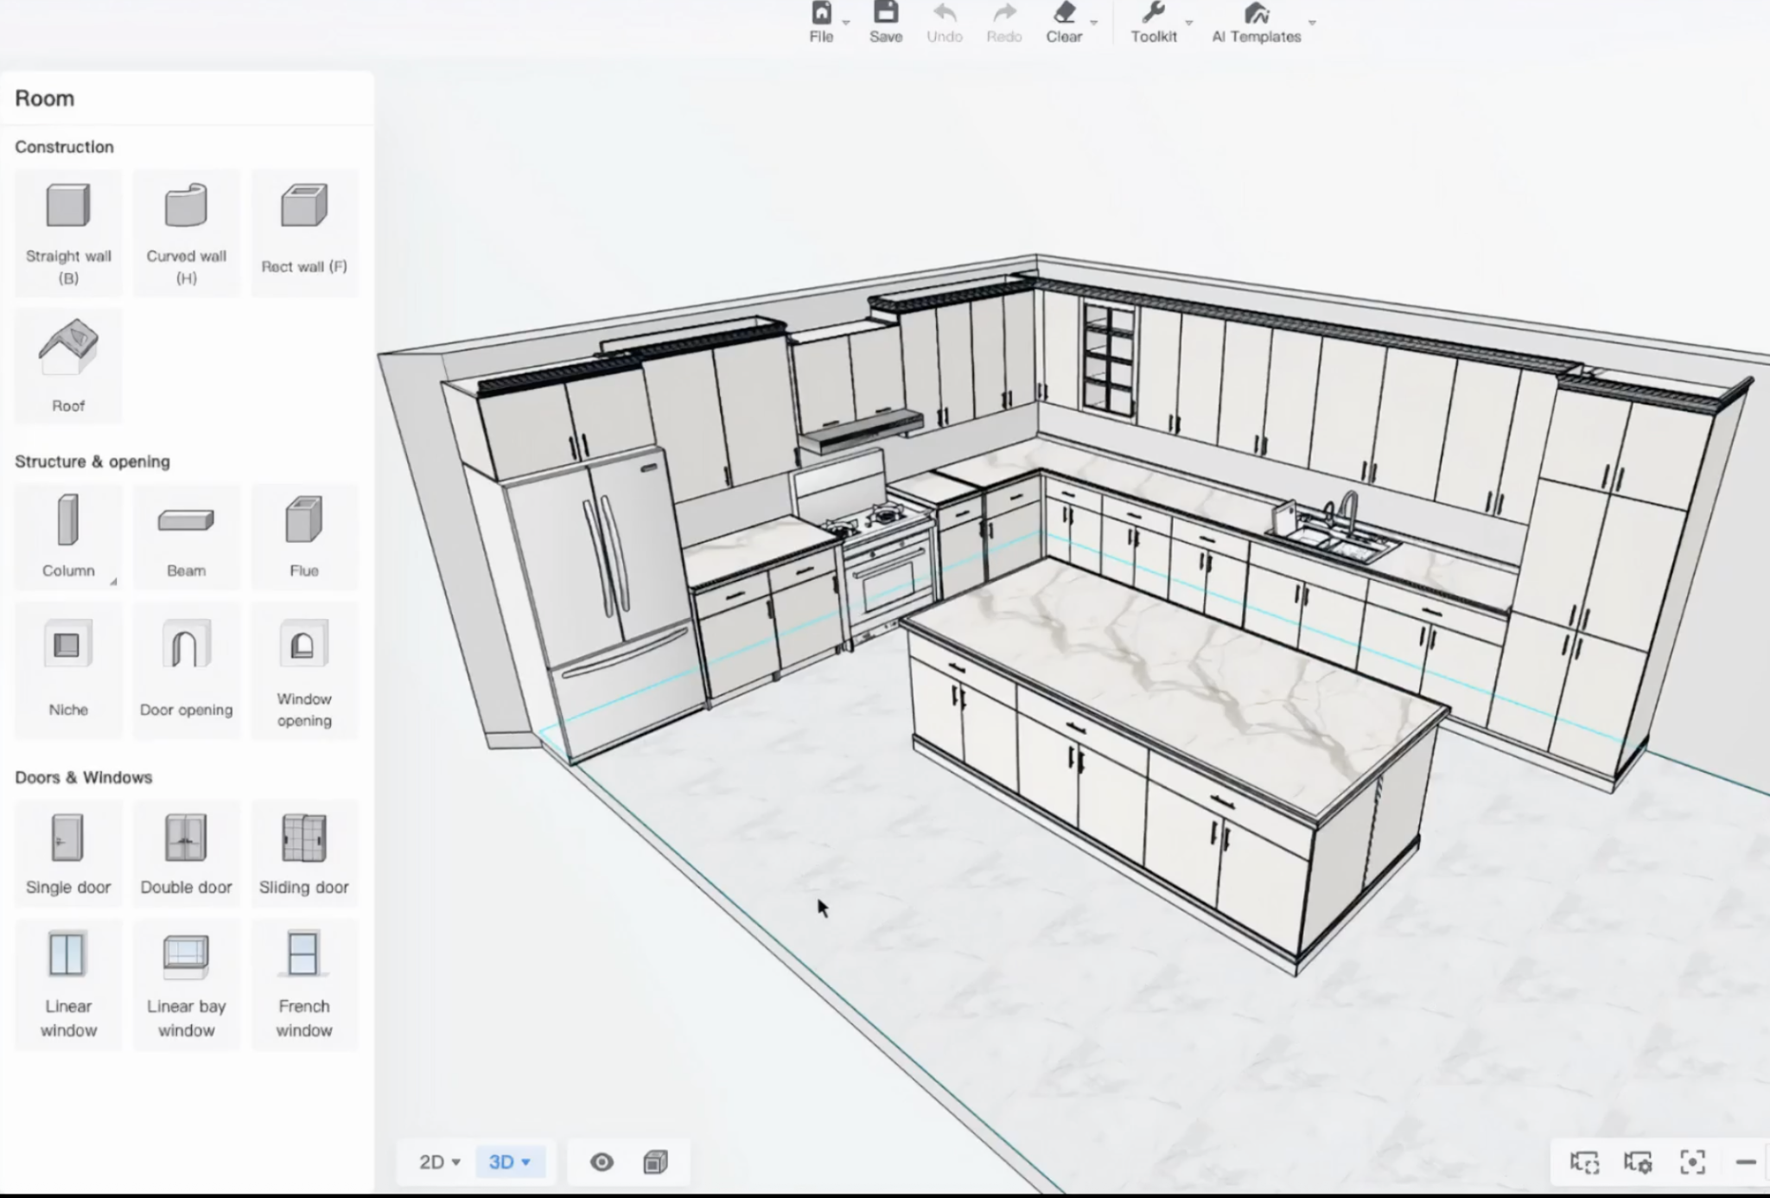Click the Save button
The height and width of the screenshot is (1198, 1770).
click(x=885, y=22)
